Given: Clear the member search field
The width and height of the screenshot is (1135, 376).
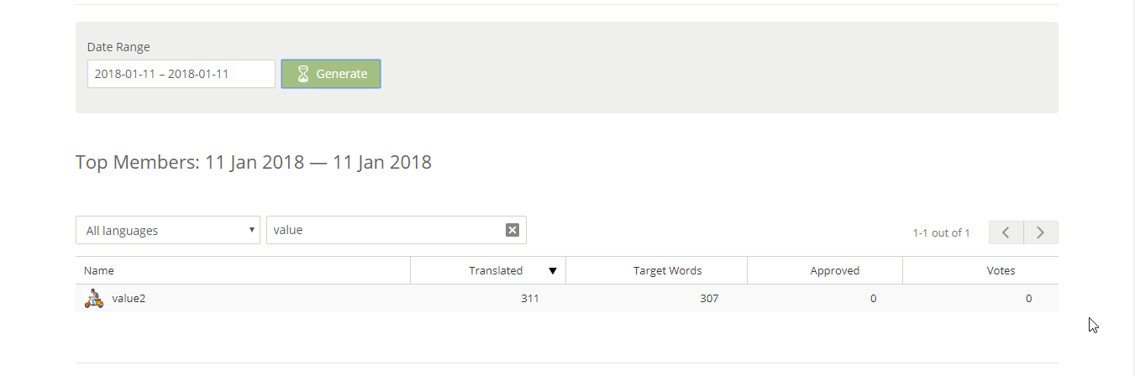Looking at the screenshot, I should tap(512, 230).
